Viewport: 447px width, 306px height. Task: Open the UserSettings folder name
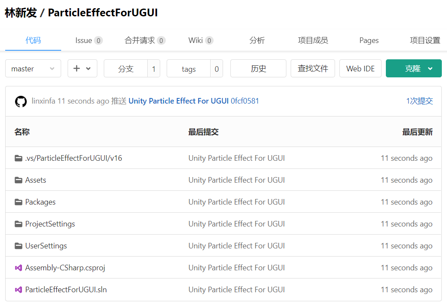[46, 246]
